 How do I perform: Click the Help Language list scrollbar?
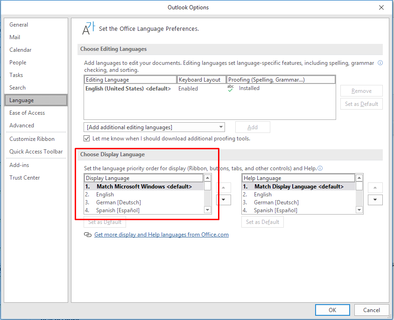(x=359, y=194)
